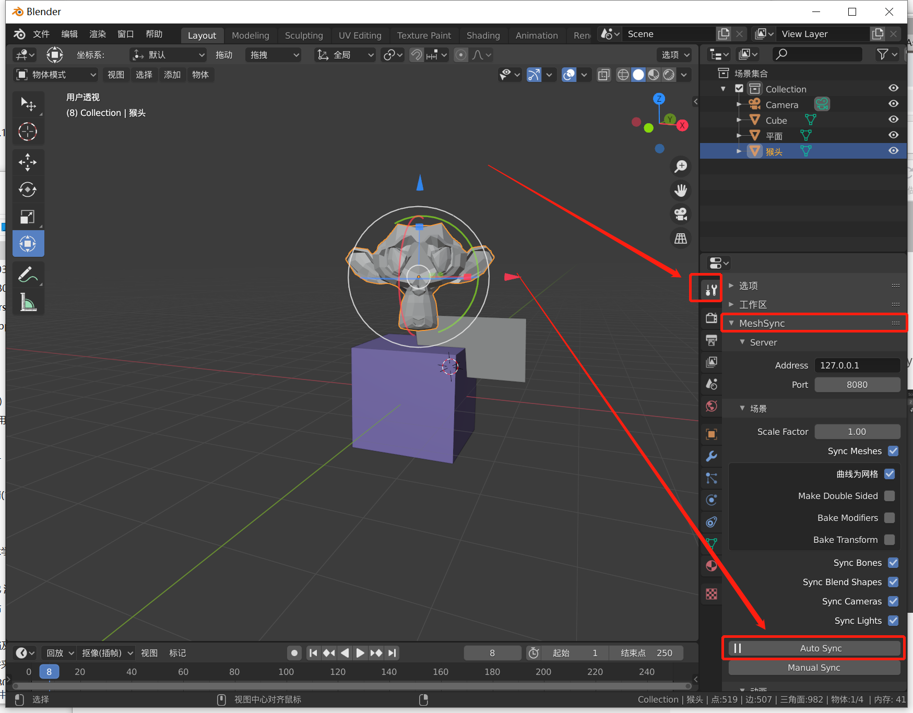Enable the Make Double Sided checkbox

point(890,496)
